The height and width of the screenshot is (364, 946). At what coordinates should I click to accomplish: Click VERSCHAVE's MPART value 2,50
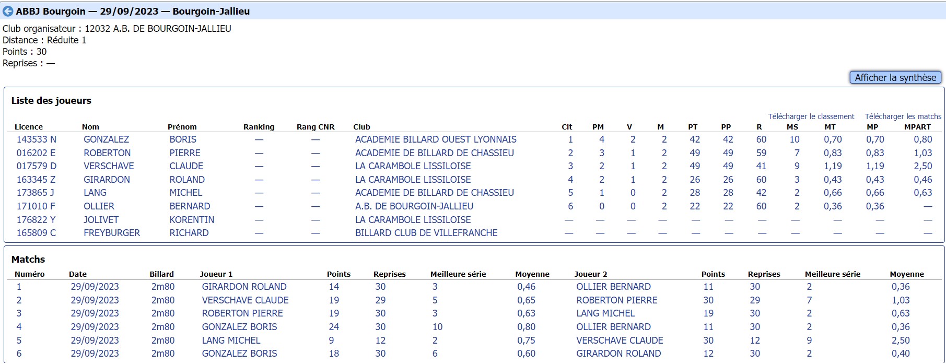[923, 166]
